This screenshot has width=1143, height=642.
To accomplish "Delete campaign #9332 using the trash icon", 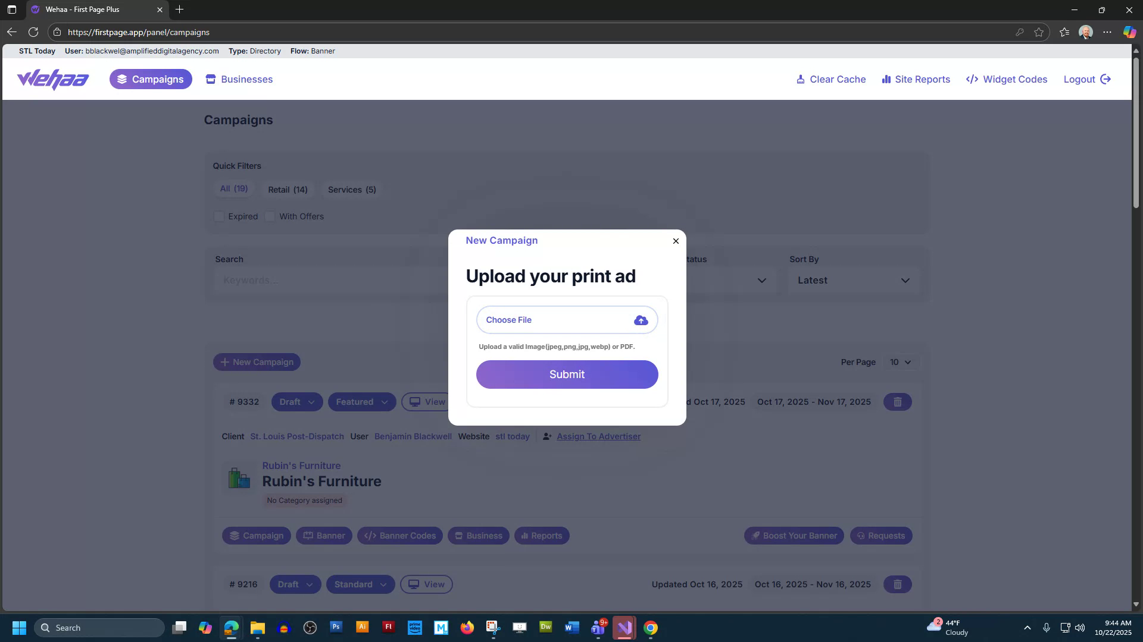I will click(898, 402).
